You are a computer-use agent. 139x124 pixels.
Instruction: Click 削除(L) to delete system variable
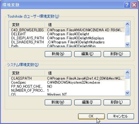tap(117, 102)
